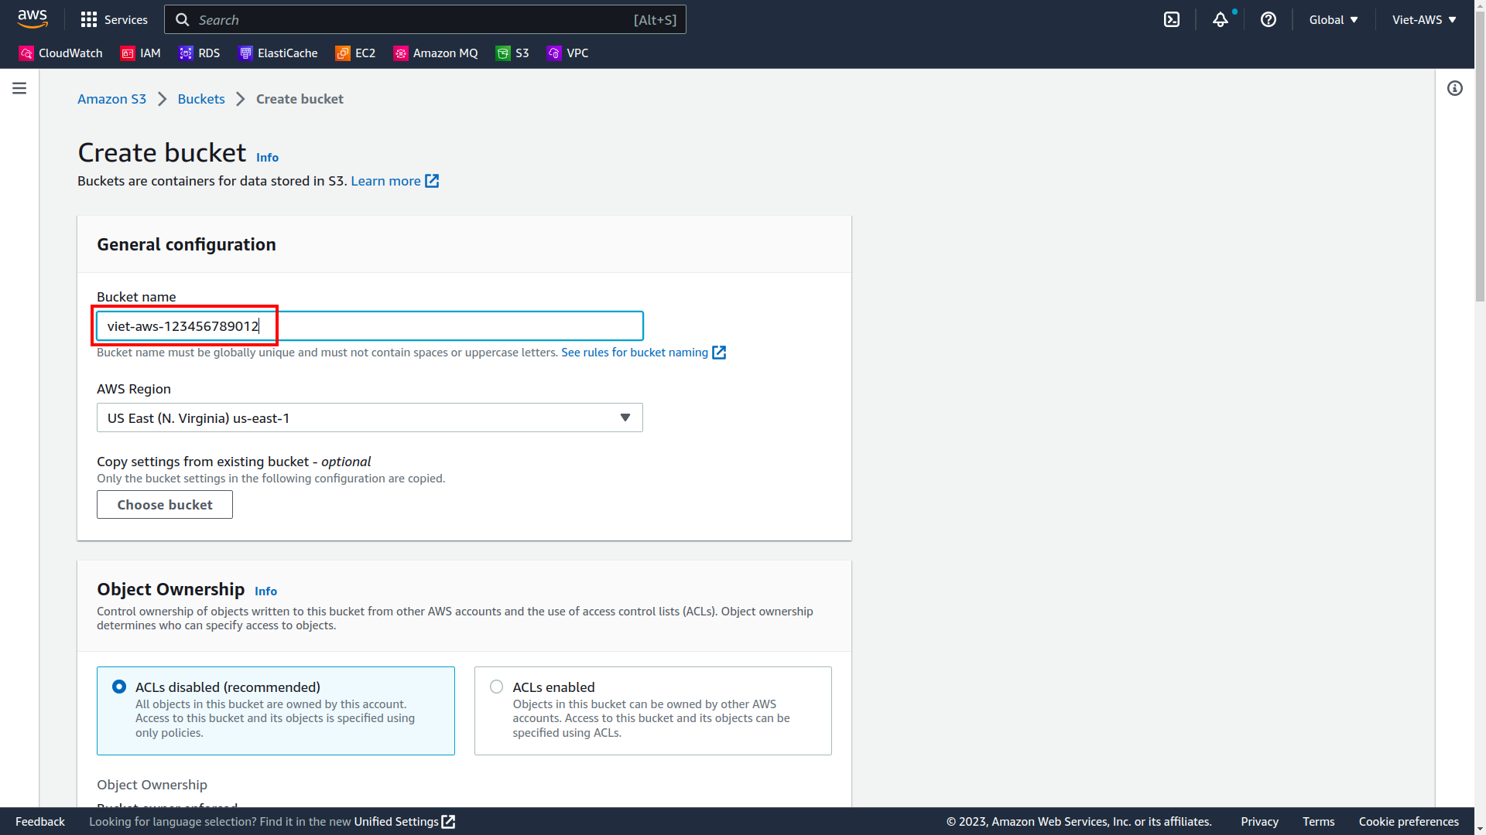The image size is (1486, 835).
Task: Open the Services menu
Action: [x=113, y=19]
